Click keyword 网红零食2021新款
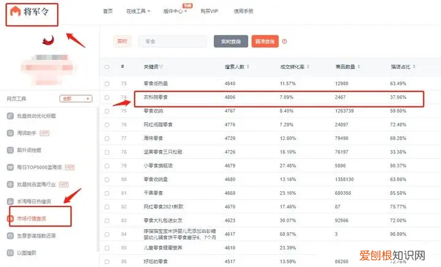This screenshot has height=267, width=441. (x=164, y=207)
